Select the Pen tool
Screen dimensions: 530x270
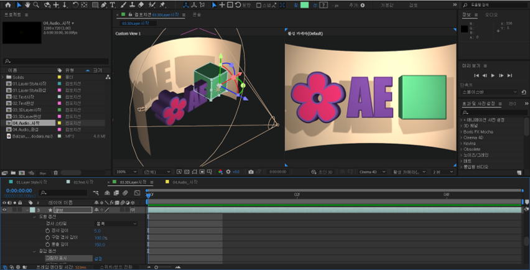pyautogui.click(x=104, y=5)
